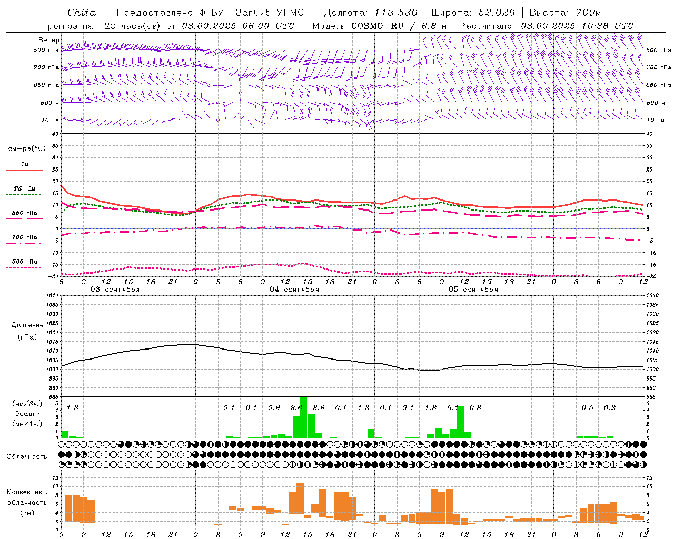Click the "1.3" precipitation amount value
This screenshot has width=674, height=539.
pos(72,408)
